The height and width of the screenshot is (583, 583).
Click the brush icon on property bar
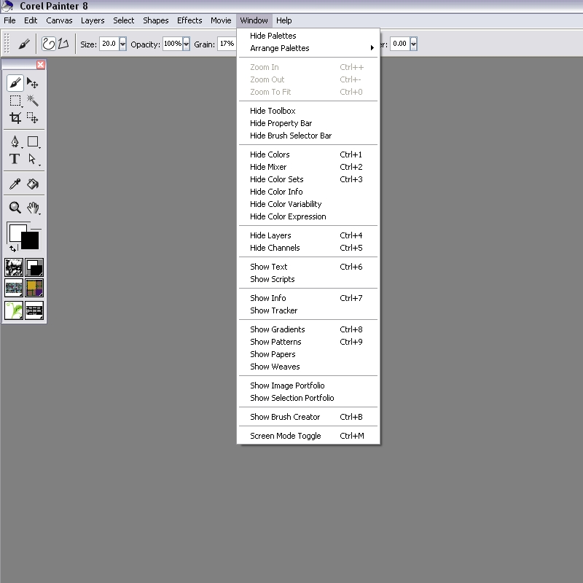[x=24, y=44]
